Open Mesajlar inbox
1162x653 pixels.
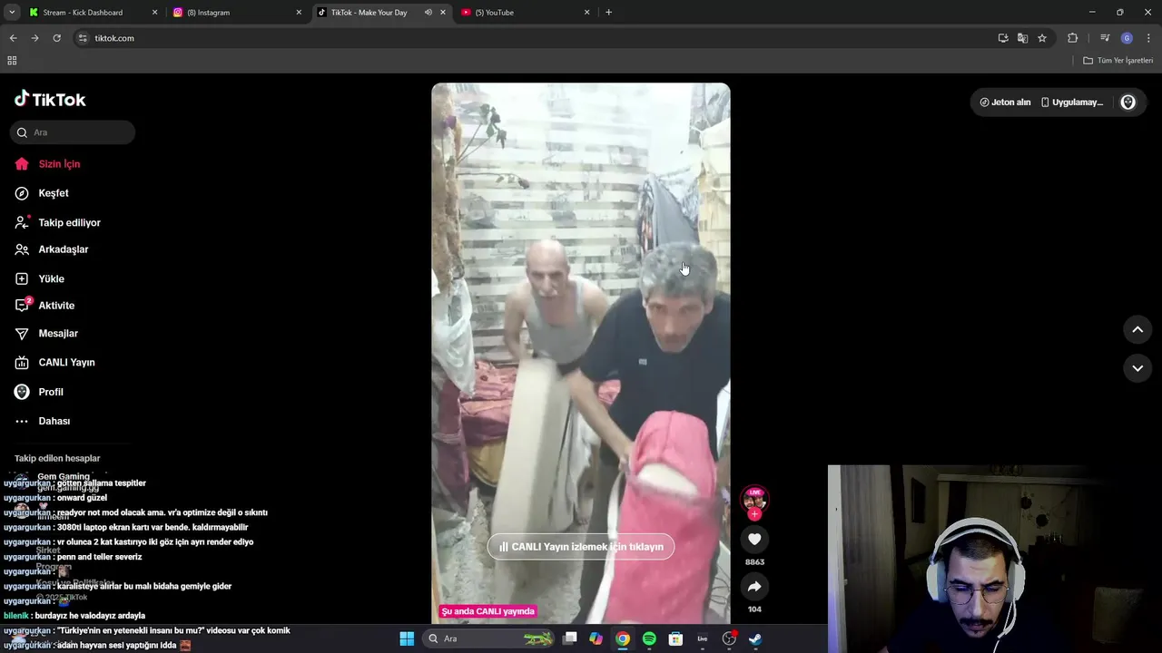46,334
